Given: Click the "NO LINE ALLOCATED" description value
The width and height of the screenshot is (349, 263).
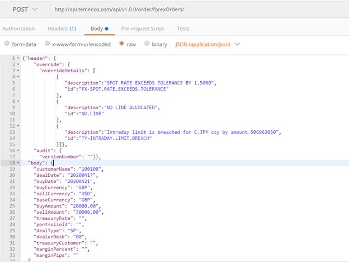Looking at the screenshot, I should (131, 107).
